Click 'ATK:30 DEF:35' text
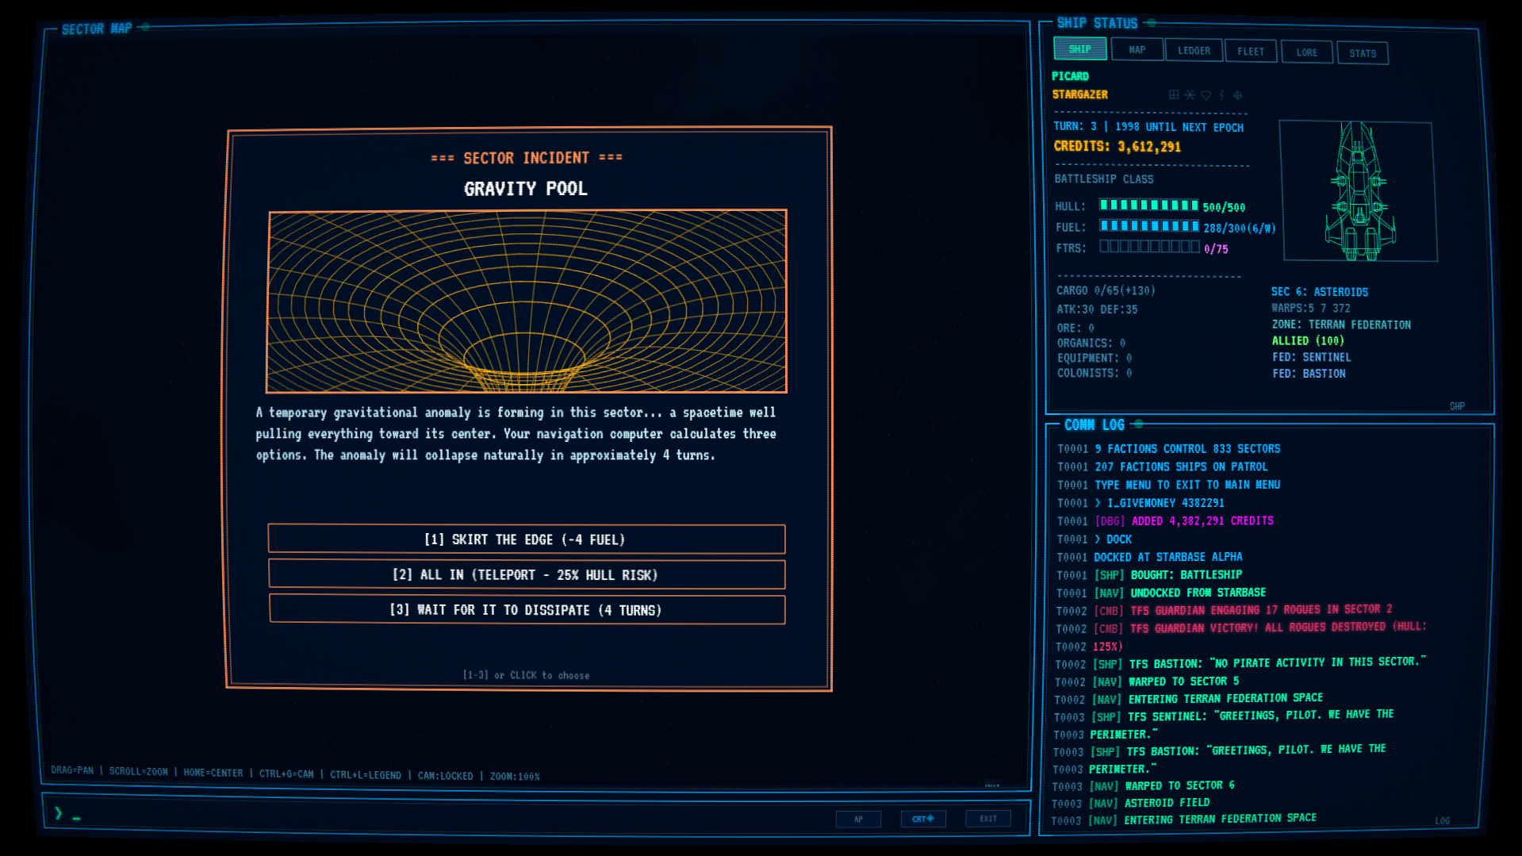 point(1097,309)
